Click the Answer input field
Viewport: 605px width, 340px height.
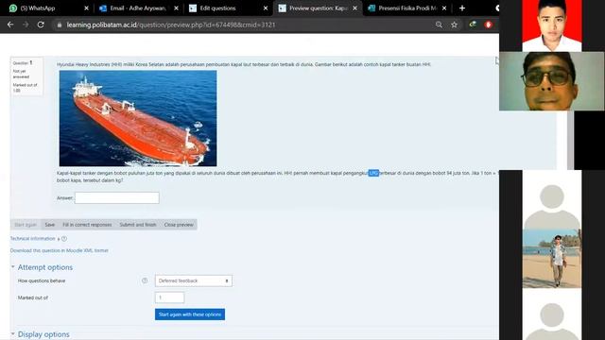click(117, 197)
